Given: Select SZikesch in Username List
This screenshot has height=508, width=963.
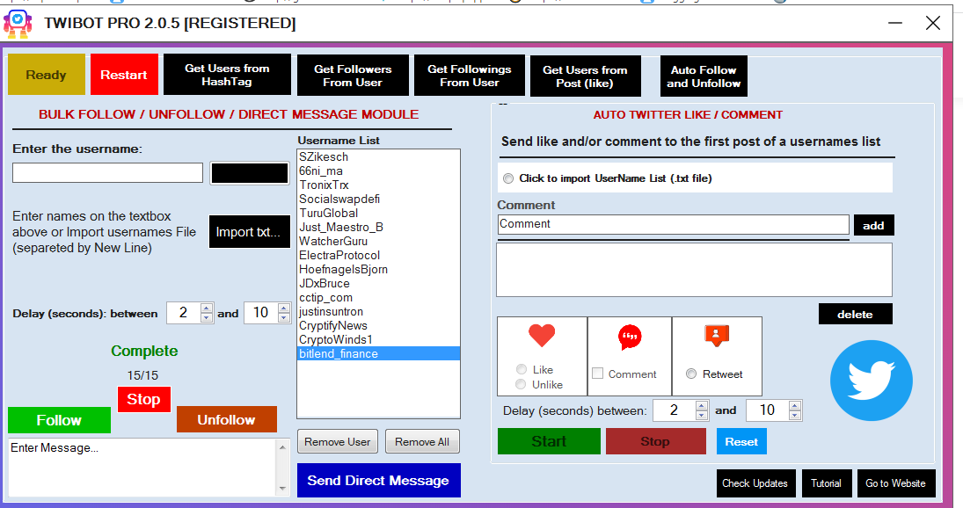Looking at the screenshot, I should coord(378,157).
